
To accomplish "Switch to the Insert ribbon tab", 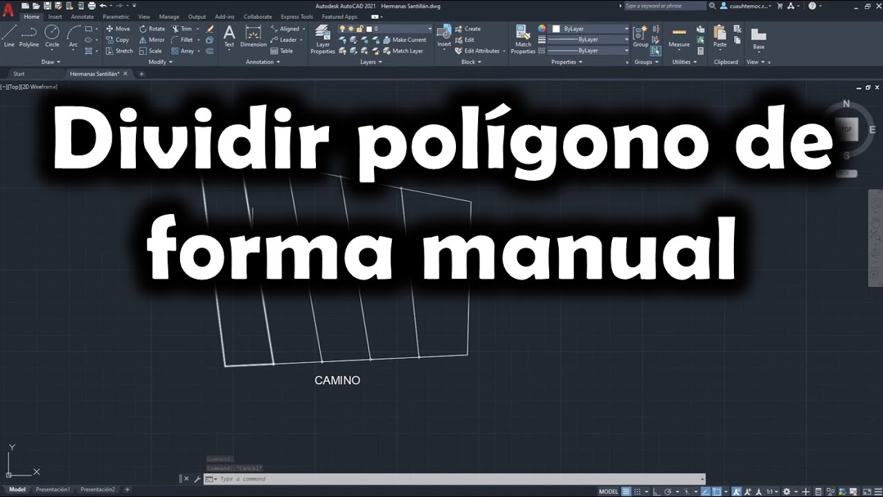I will pos(55,17).
